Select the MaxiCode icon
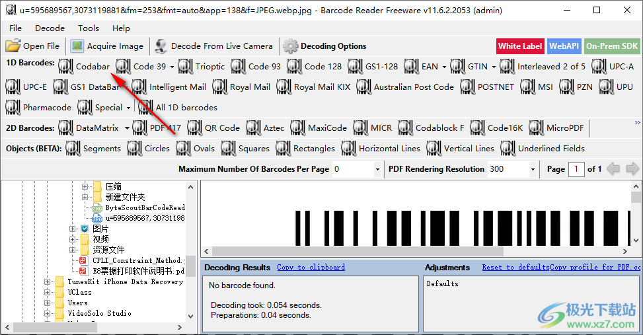 pyautogui.click(x=298, y=128)
